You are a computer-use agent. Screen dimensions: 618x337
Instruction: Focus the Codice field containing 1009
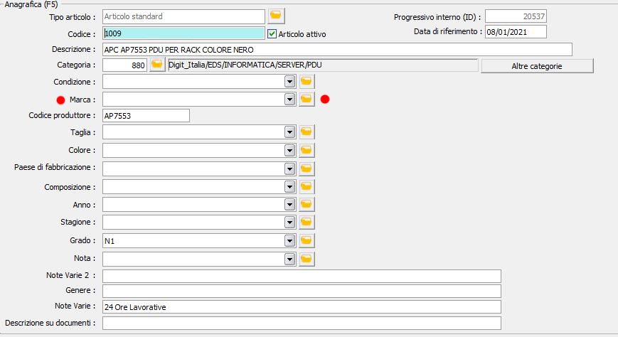[183, 33]
